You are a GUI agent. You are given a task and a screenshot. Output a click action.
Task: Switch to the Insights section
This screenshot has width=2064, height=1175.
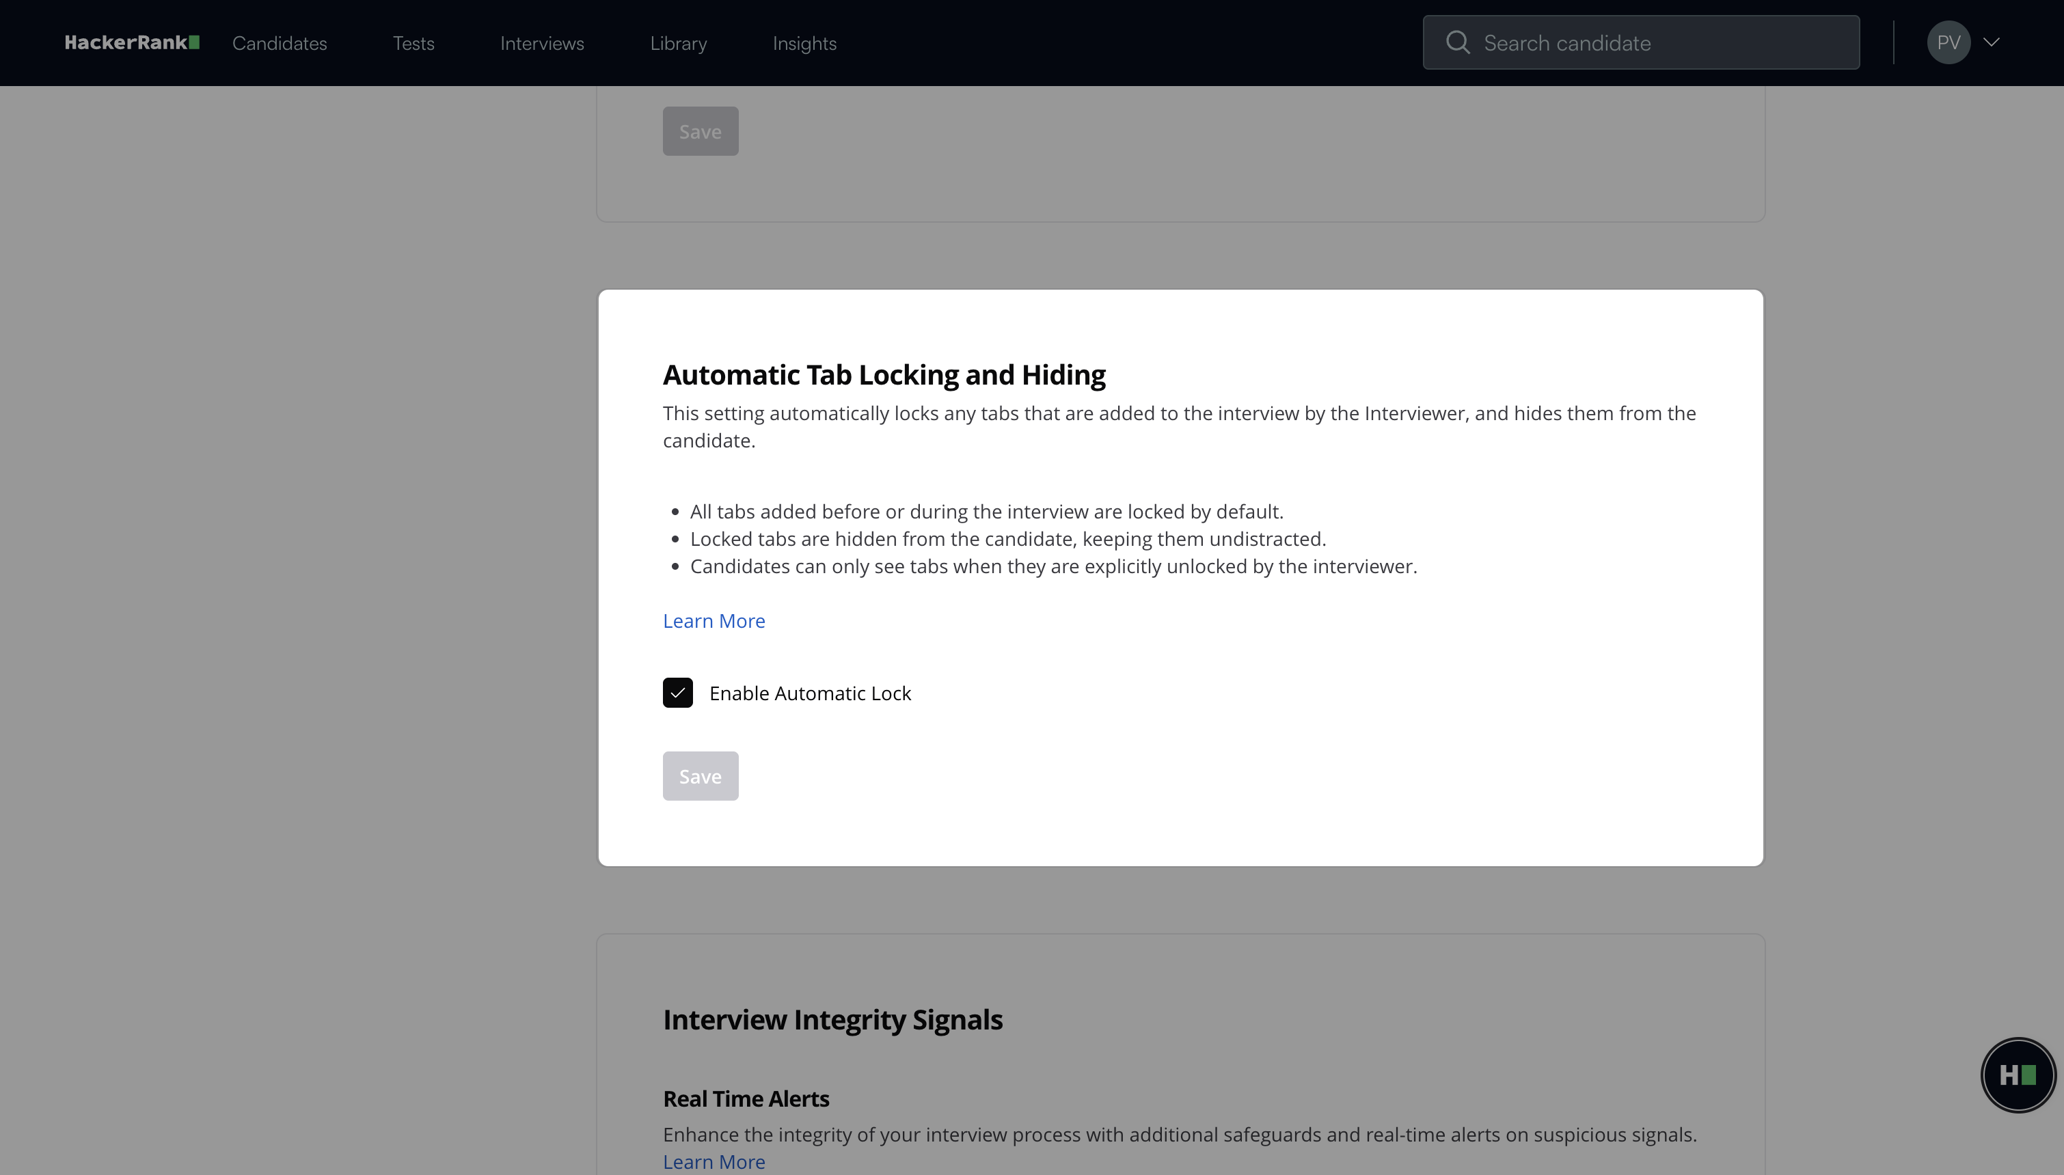[x=804, y=44]
